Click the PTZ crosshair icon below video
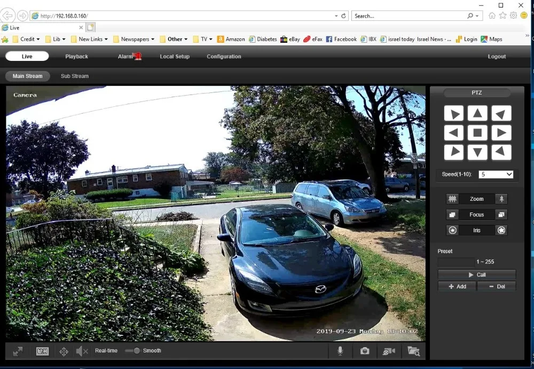 64,351
